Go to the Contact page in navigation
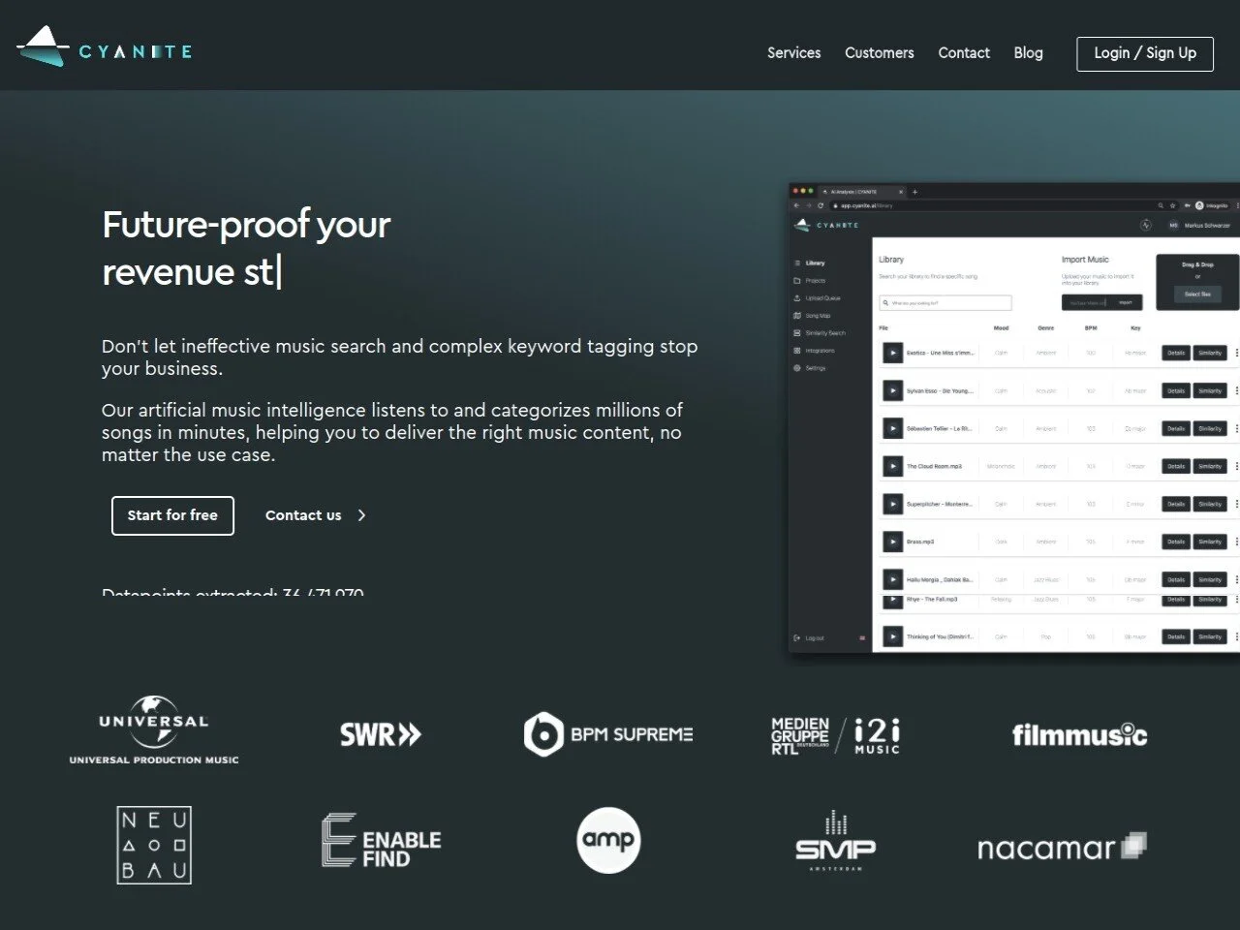The image size is (1240, 930). [x=964, y=53]
